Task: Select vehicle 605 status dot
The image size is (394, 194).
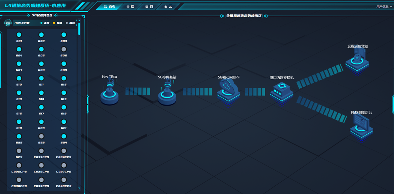Action: click(41, 49)
